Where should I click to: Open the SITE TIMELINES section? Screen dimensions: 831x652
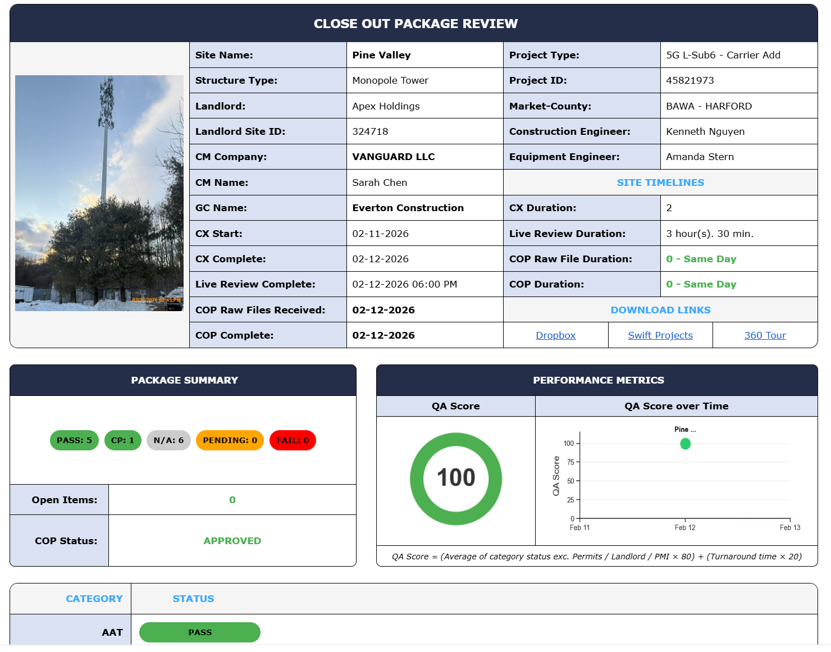click(660, 182)
